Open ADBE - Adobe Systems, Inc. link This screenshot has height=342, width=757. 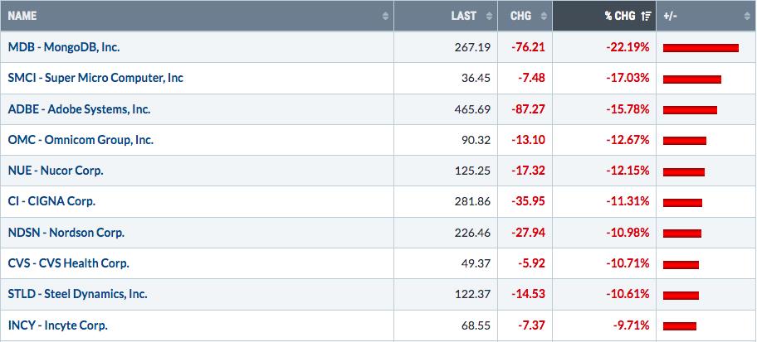pyautogui.click(x=79, y=109)
